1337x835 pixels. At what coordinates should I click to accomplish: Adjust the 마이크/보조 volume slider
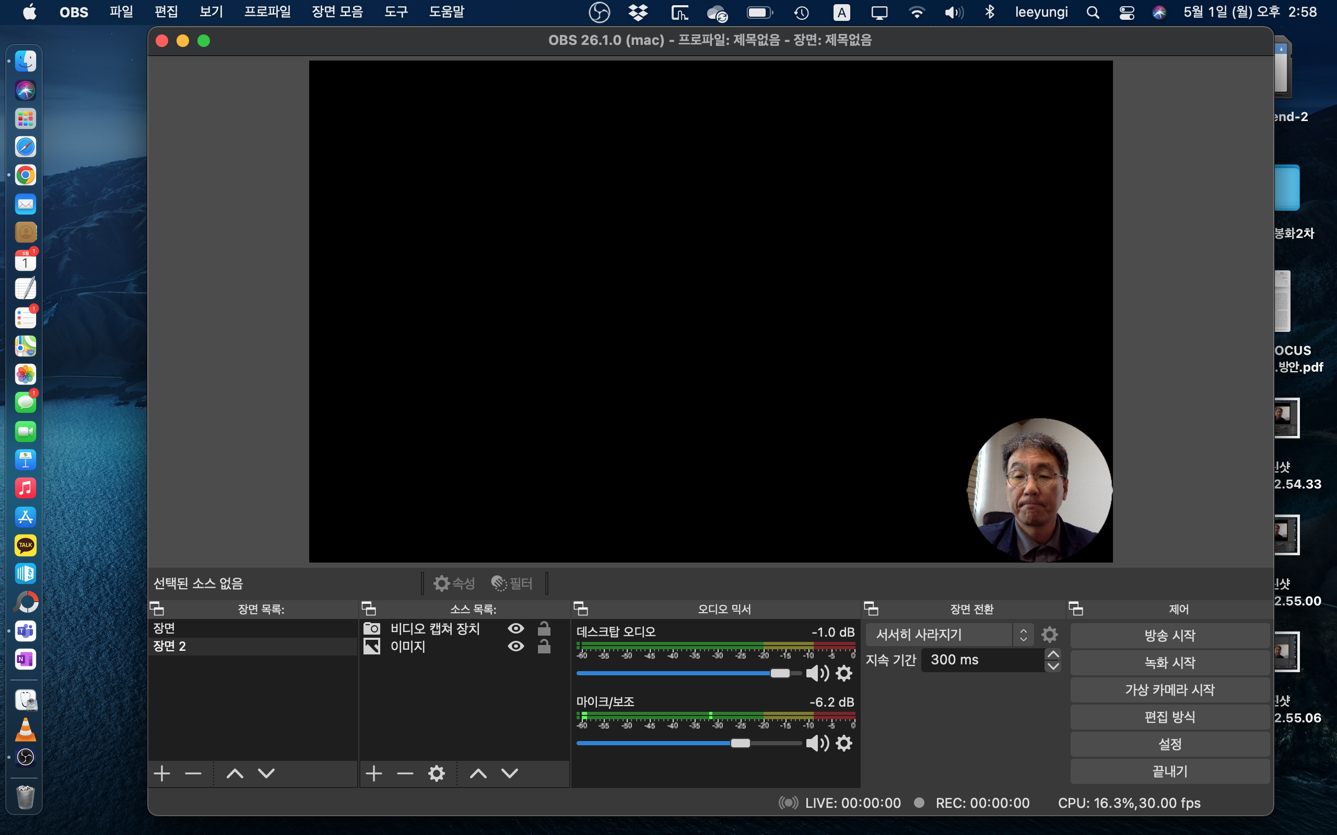(x=741, y=743)
